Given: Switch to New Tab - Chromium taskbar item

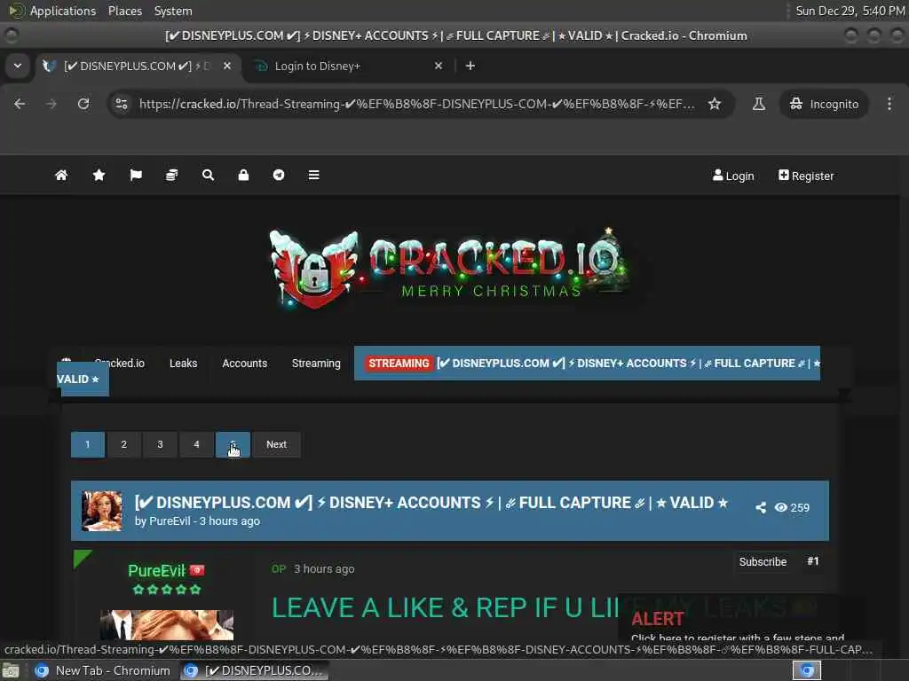Looking at the screenshot, I should click(102, 670).
